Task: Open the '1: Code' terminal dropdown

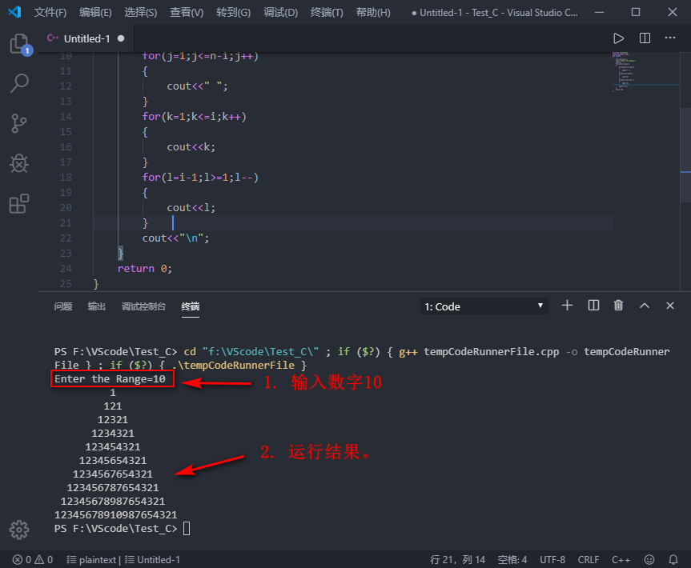Action: 484,306
